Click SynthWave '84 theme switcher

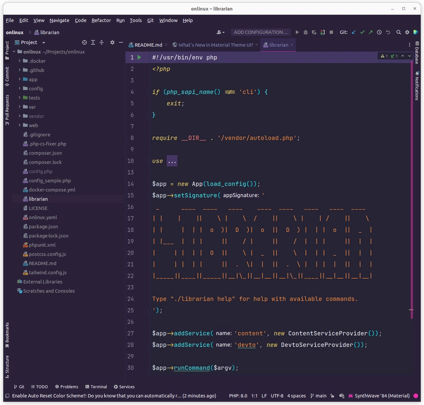pyautogui.click(x=379, y=396)
